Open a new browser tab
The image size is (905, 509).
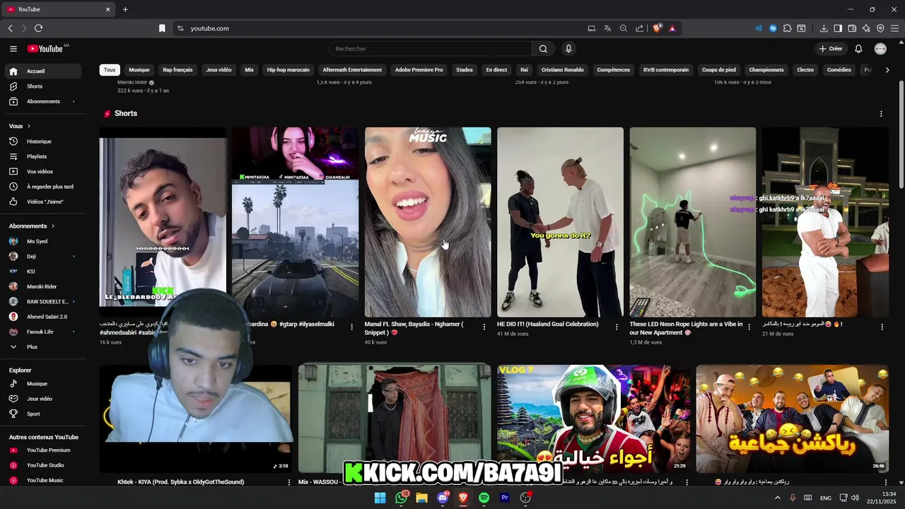click(x=125, y=9)
